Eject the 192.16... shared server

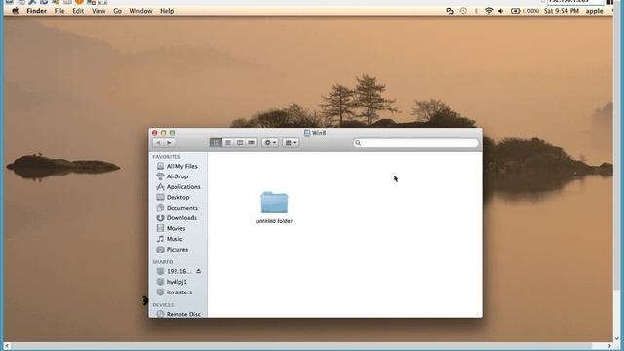point(198,271)
